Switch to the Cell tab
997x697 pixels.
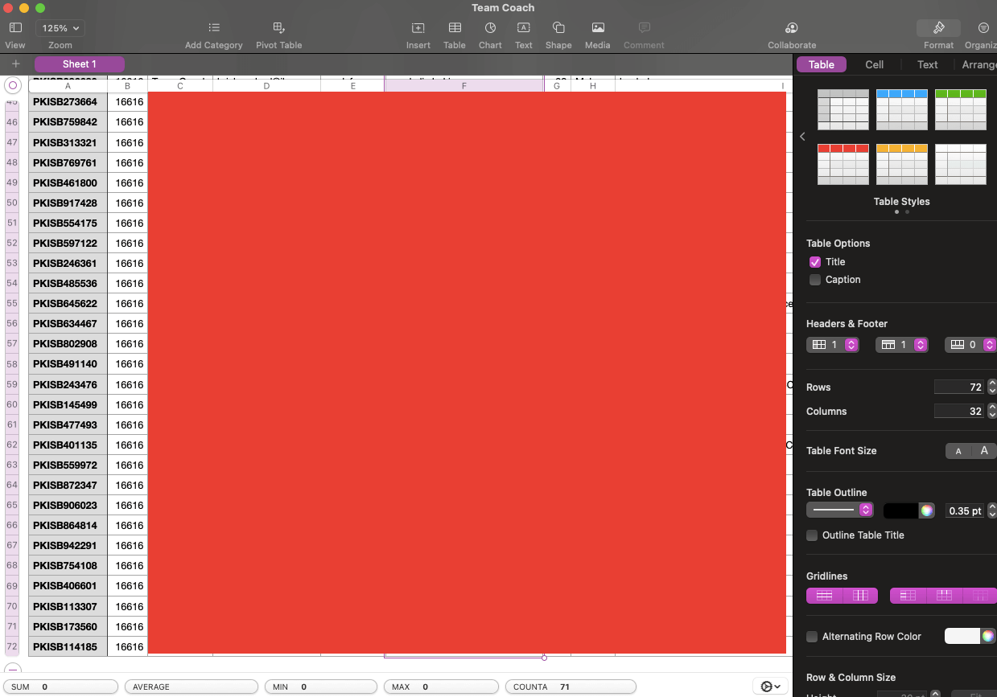(x=874, y=64)
